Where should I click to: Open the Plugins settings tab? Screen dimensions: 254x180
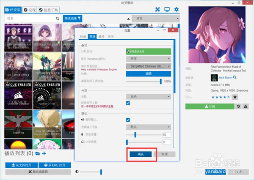[102, 37]
